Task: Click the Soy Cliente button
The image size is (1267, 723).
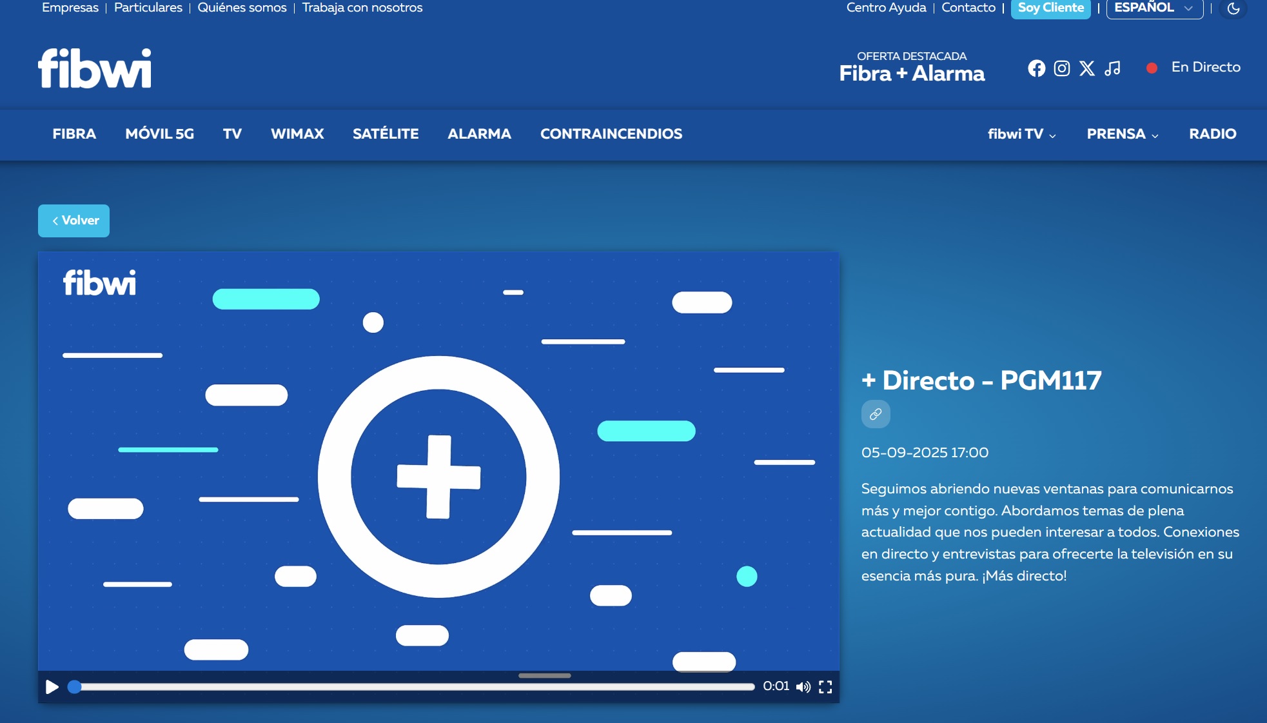Action: [x=1050, y=8]
